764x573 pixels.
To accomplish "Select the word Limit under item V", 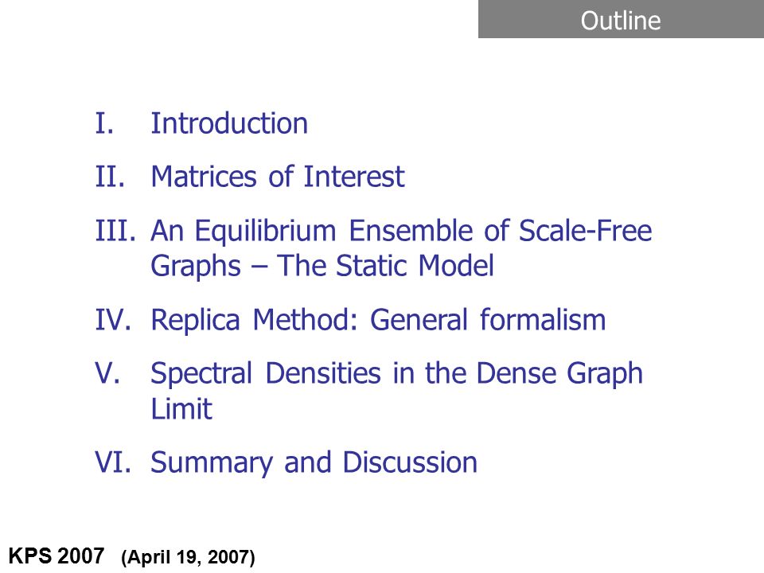I will coord(181,409).
